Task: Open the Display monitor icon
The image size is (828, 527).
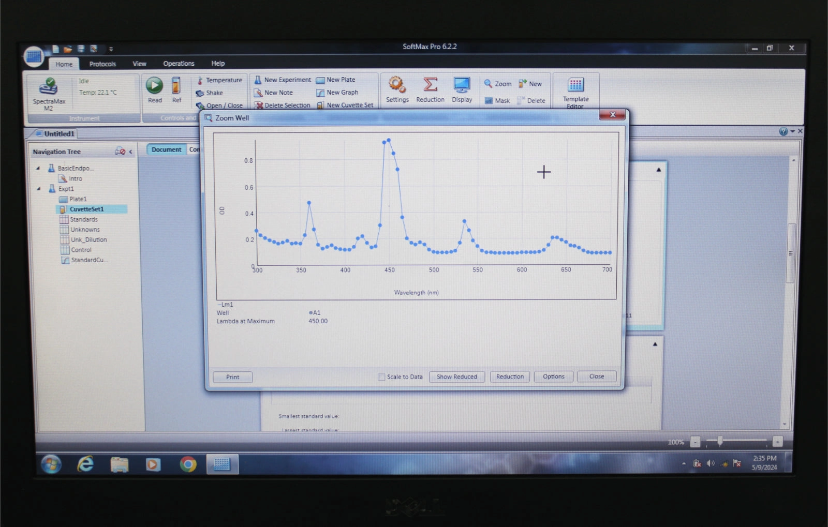Action: 462,85
